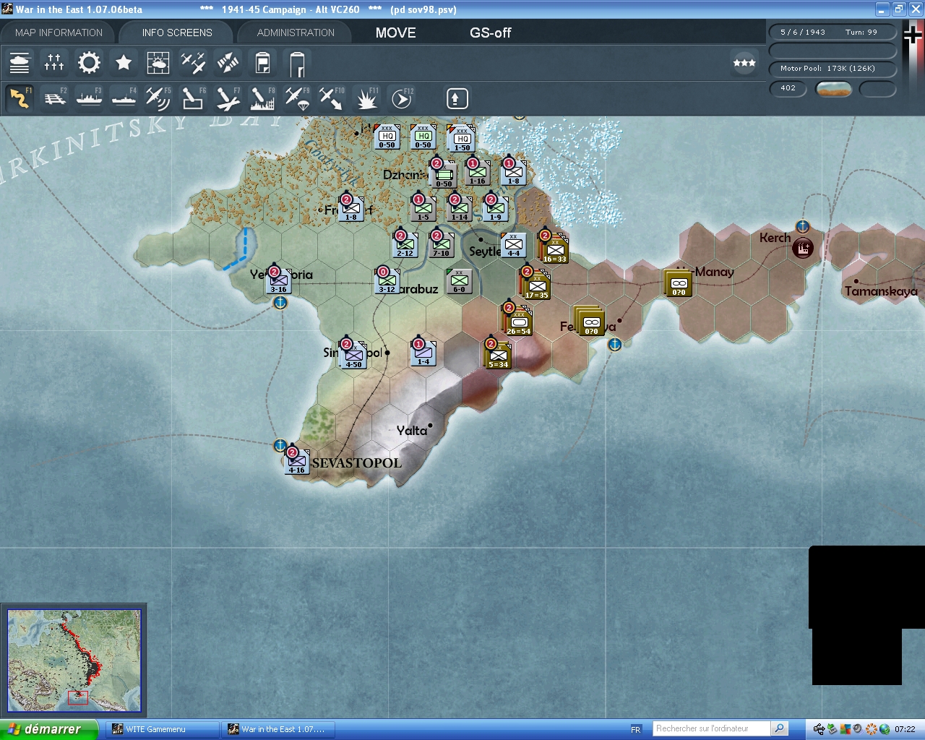Viewport: 925px width, 740px height.
Task: Select the 3-12 unit counter
Action: pos(387,280)
